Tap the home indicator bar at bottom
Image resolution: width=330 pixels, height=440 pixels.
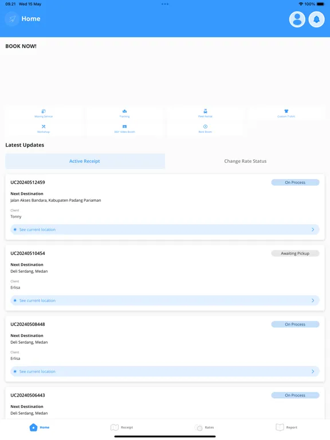pos(165,437)
